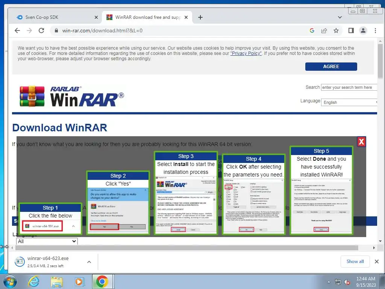Click the download progress icon

pos(20,262)
